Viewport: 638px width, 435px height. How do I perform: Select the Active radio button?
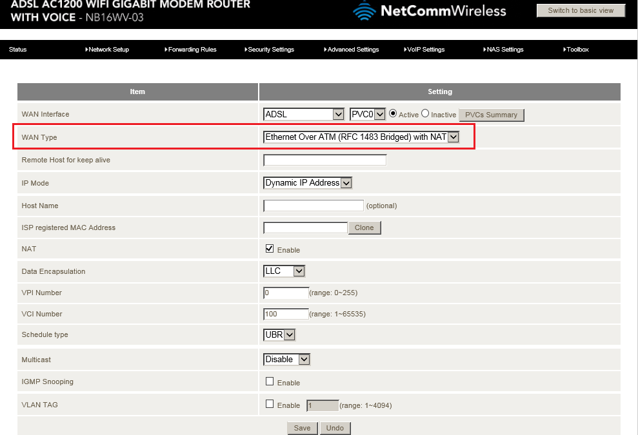(x=393, y=114)
